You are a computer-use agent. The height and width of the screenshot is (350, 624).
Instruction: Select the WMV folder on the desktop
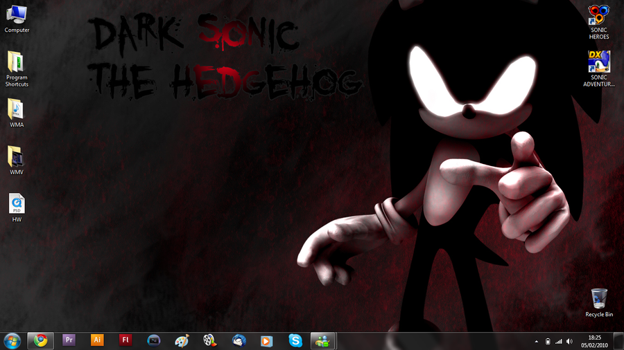(17, 160)
